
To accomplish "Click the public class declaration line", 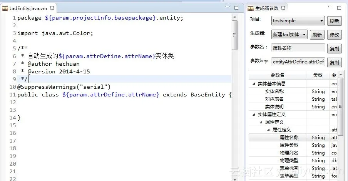I will [x=125, y=95].
